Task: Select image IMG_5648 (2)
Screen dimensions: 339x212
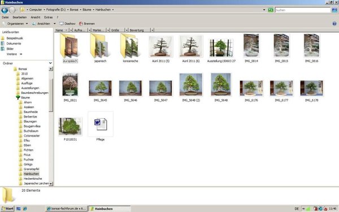Action: 191,88
